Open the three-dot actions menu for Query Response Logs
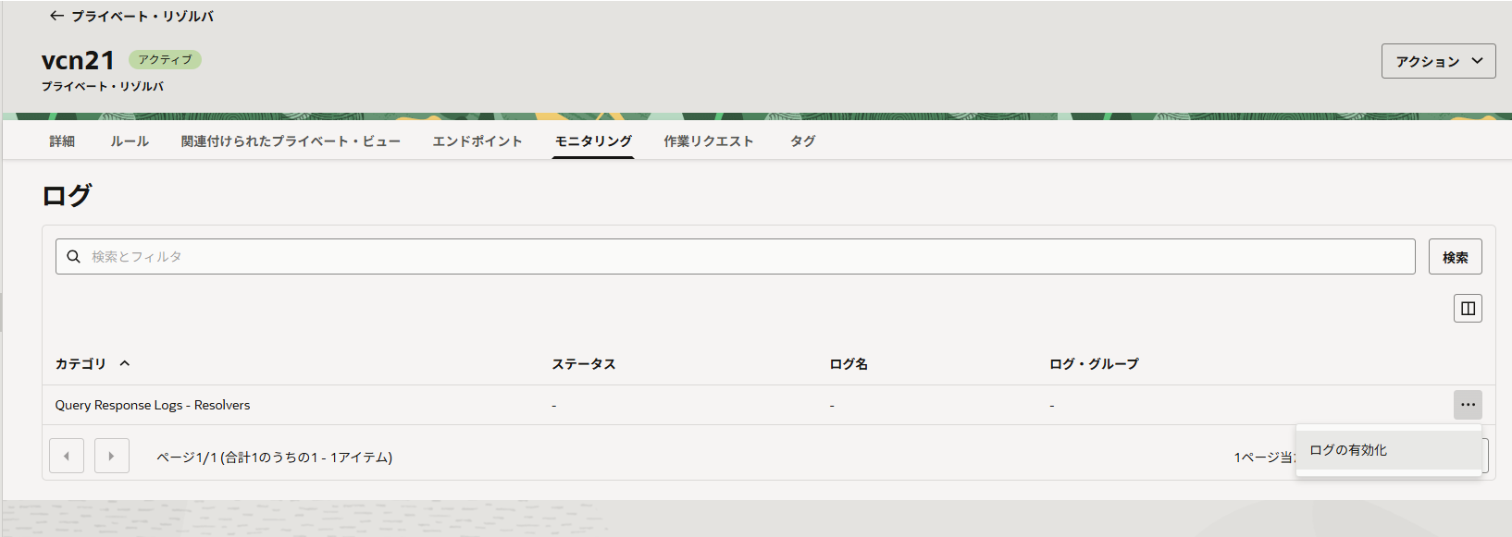The width and height of the screenshot is (1512, 537). tap(1468, 405)
